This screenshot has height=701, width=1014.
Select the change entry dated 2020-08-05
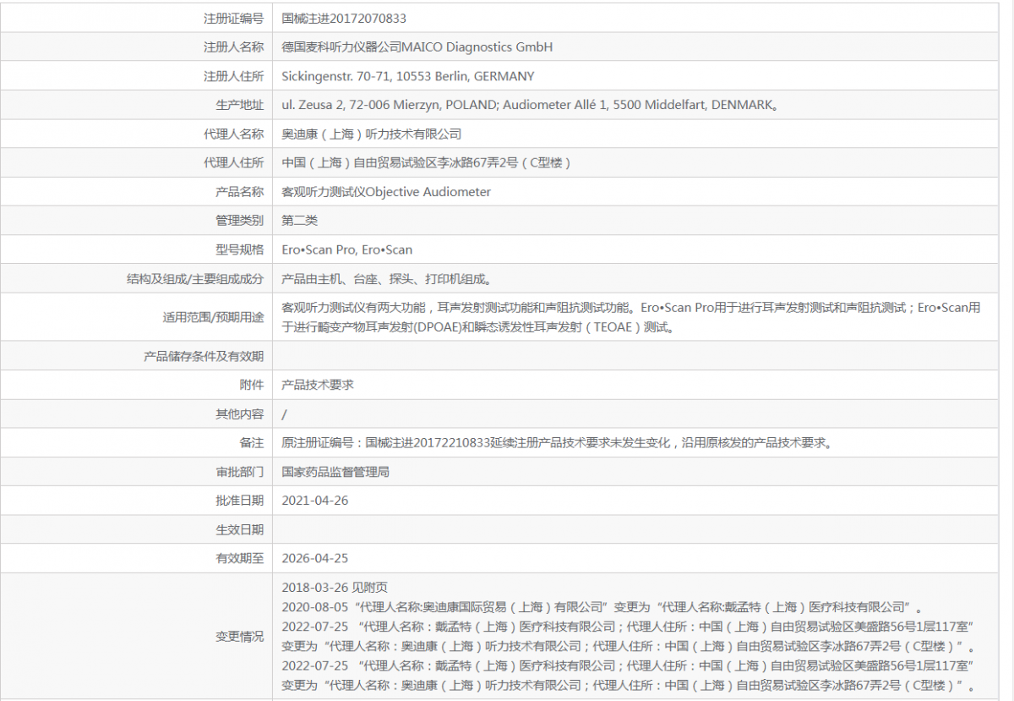(601, 607)
